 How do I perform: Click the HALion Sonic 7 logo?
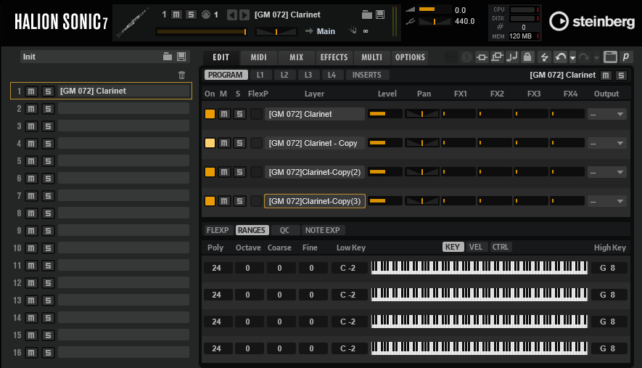coord(62,22)
